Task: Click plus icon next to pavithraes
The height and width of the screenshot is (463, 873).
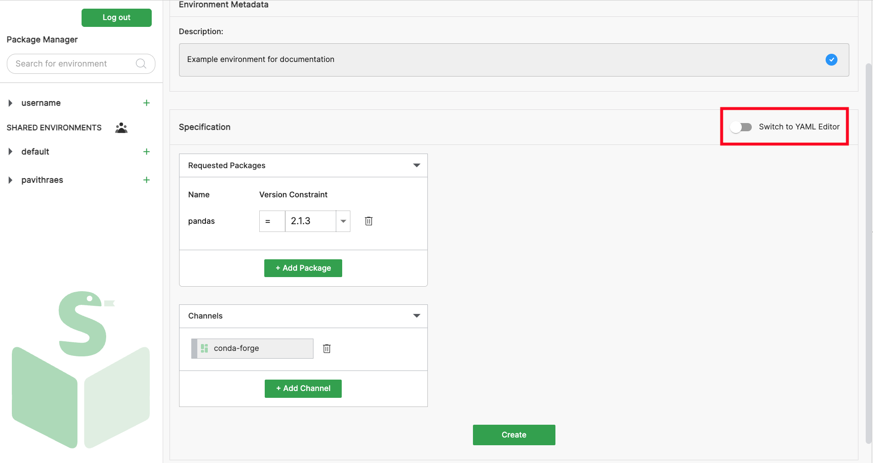Action: coord(146,180)
